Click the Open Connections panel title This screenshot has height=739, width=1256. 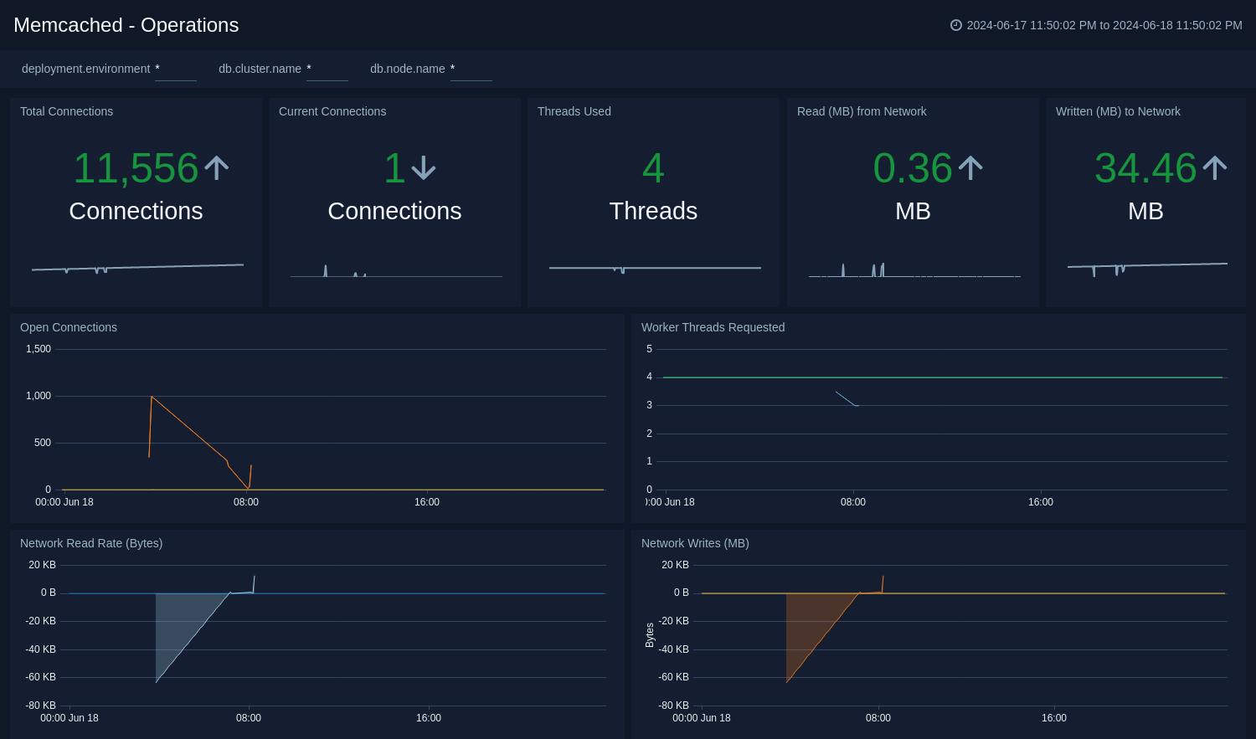coord(69,327)
